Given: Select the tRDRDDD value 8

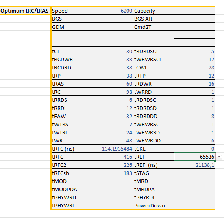Looking at the screenshot, I should 195,116.
